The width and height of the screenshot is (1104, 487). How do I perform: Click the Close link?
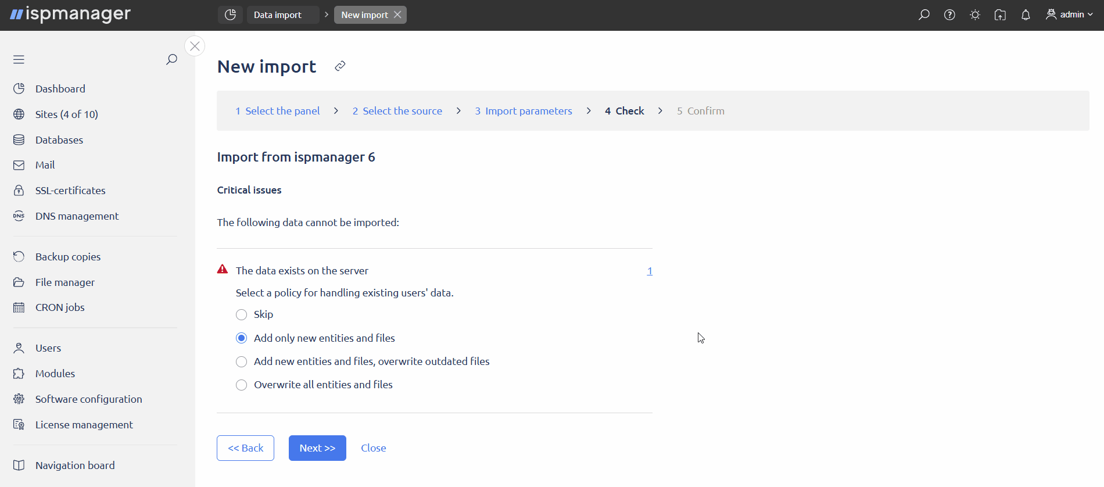374,448
